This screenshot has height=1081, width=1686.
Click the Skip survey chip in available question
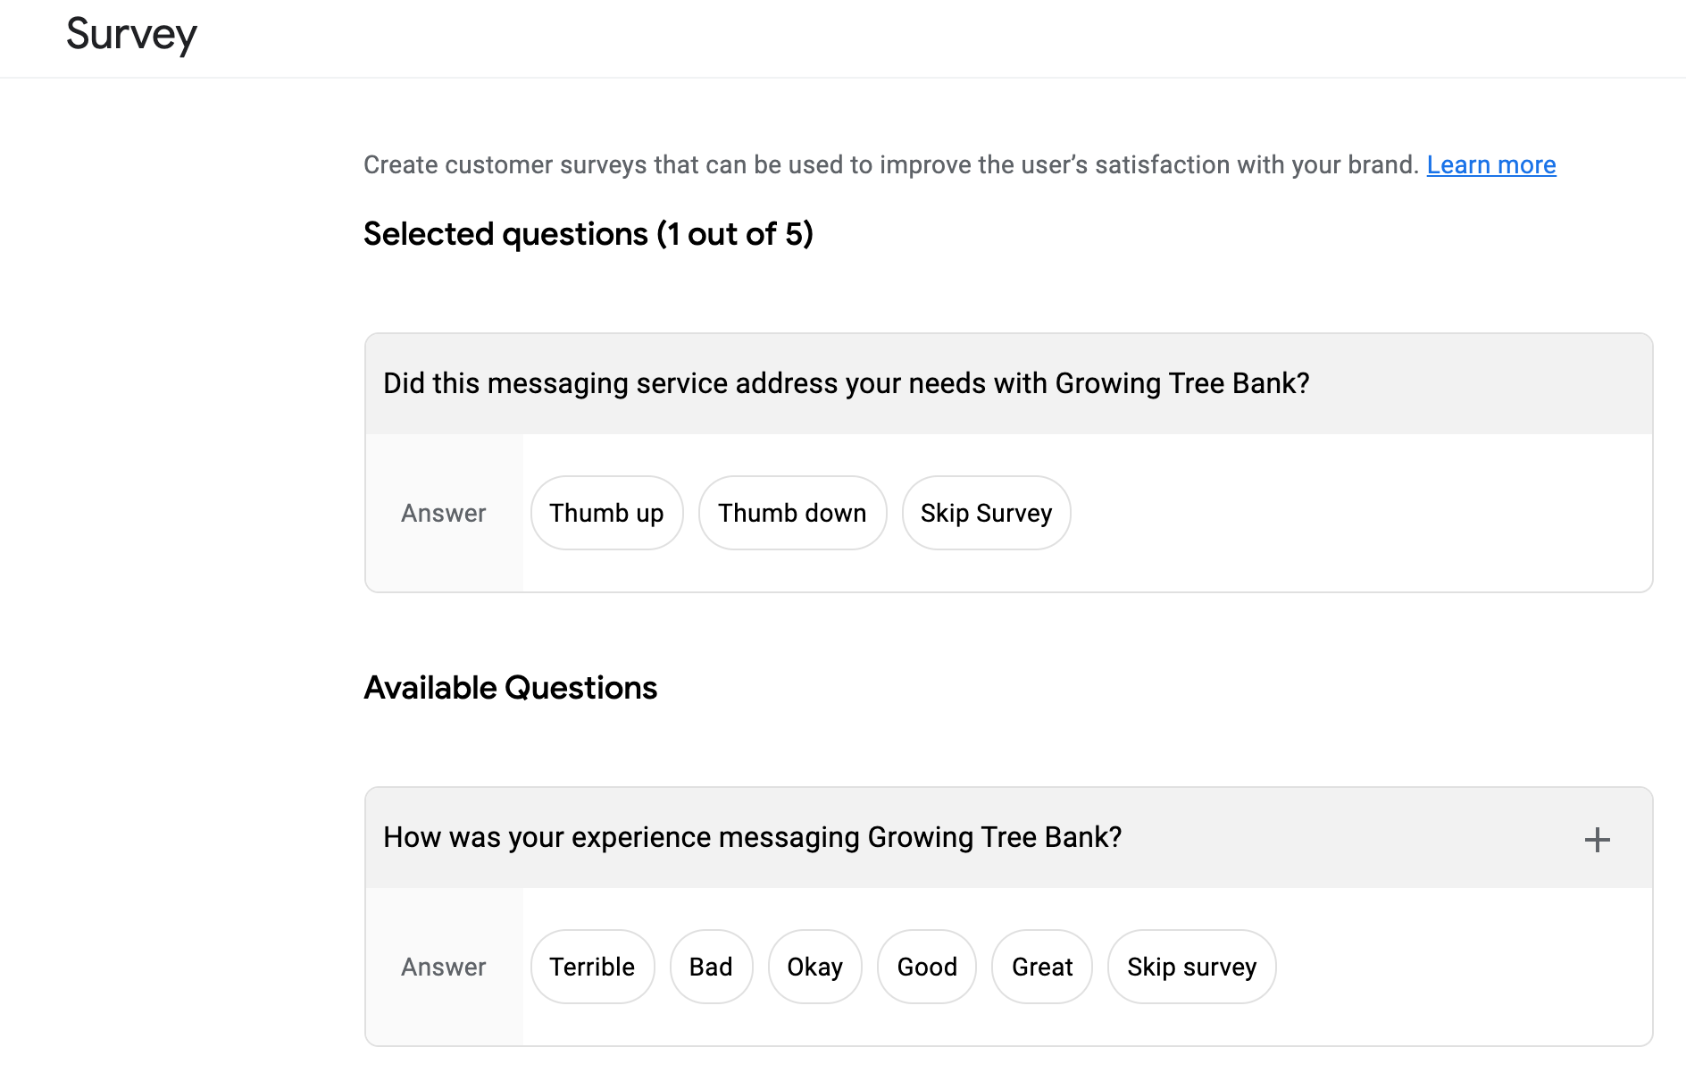coord(1191,967)
